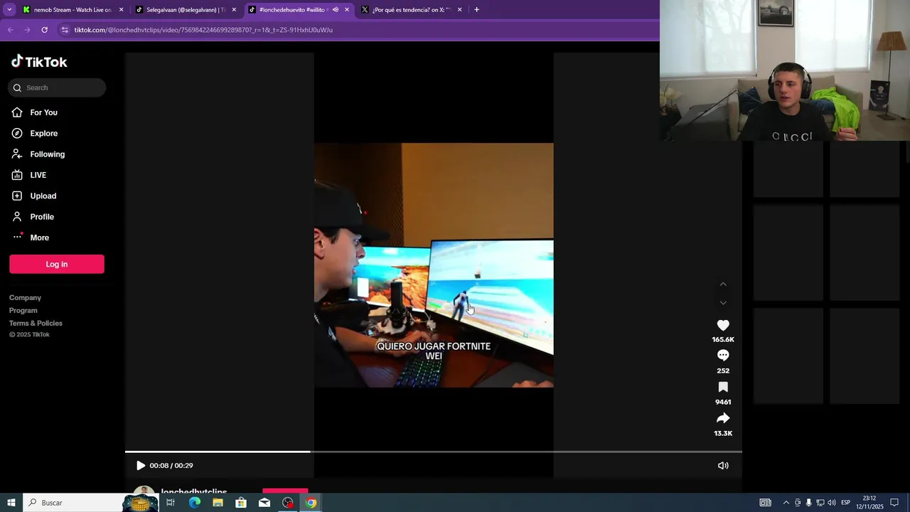Open the Upload page

point(43,196)
